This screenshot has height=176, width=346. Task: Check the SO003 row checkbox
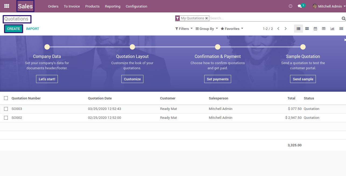point(6,109)
